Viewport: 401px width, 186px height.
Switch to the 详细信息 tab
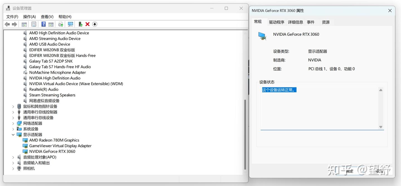(295, 22)
